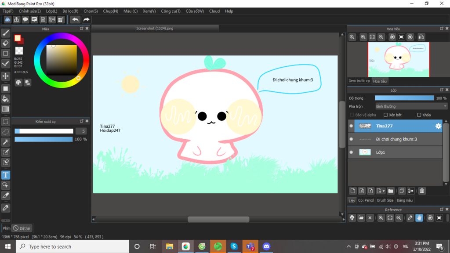Screen dimensions: 450x253
Task: Hide the Lớp1 layer
Action: (x=351, y=152)
